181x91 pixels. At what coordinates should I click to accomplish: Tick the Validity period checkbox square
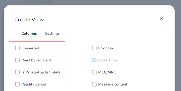click(x=17, y=84)
